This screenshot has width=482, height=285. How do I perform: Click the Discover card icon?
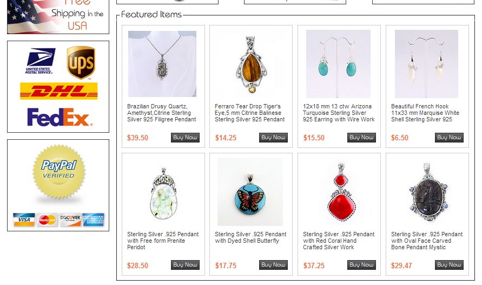pyautogui.click(x=70, y=220)
